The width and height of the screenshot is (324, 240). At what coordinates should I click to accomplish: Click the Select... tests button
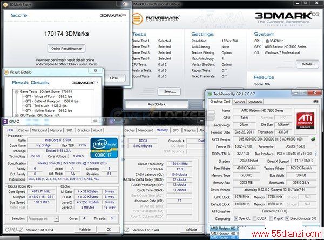tap(169, 92)
